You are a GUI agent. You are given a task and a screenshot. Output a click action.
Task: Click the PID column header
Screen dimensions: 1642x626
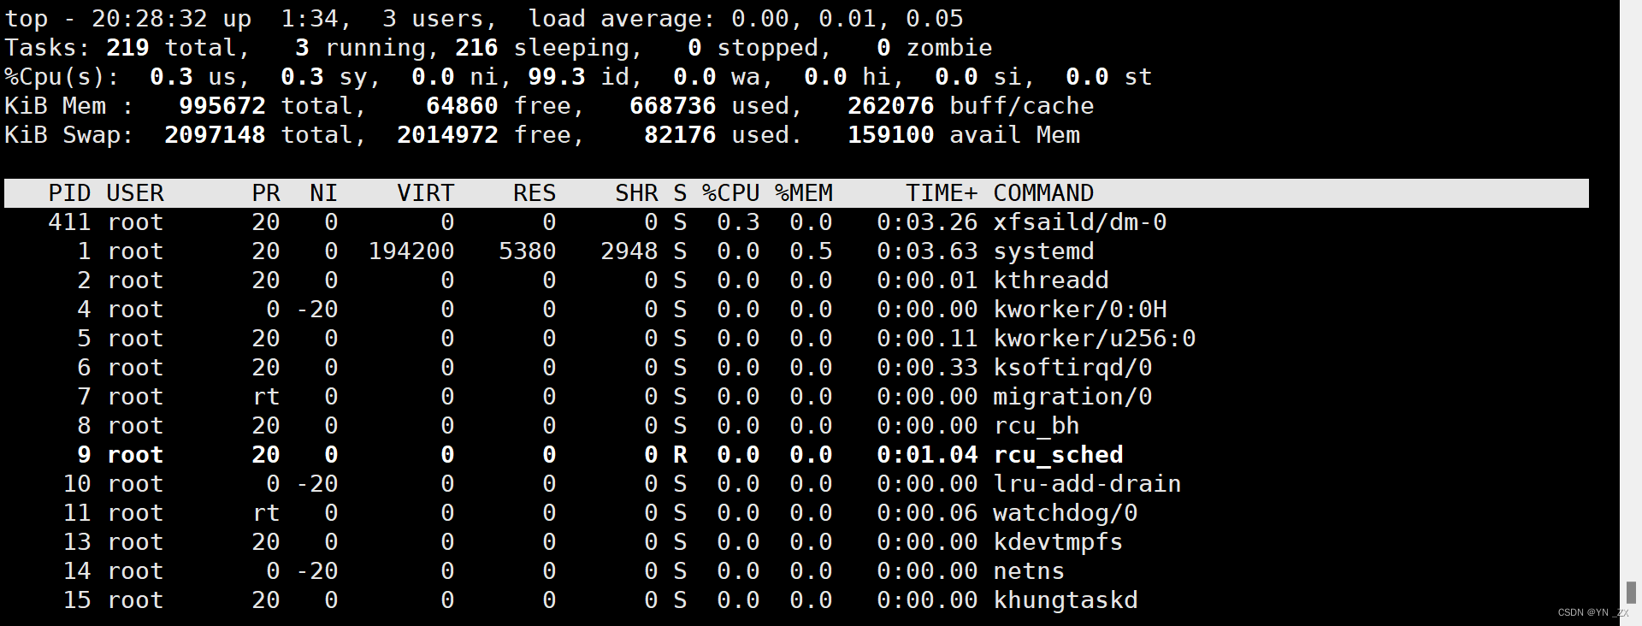click(x=70, y=193)
